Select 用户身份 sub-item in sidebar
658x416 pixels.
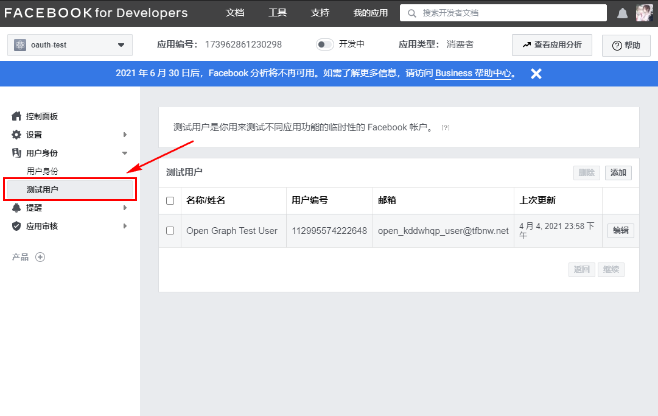coord(43,171)
